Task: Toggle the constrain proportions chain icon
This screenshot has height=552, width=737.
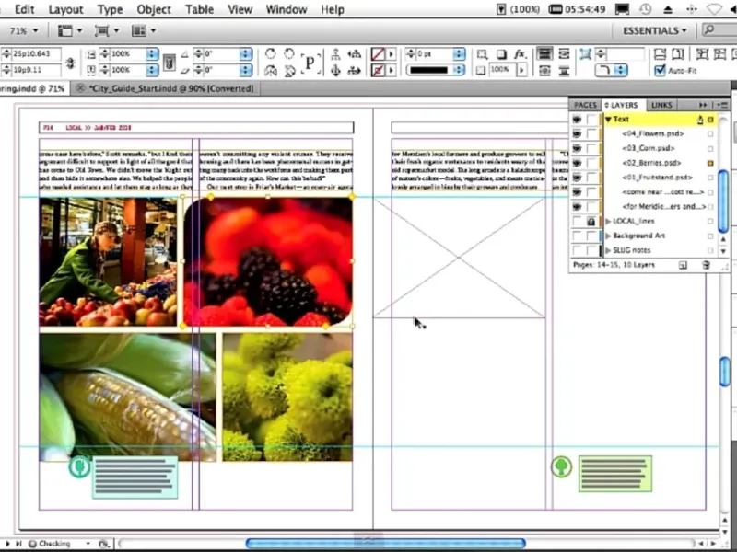Action: pos(170,62)
